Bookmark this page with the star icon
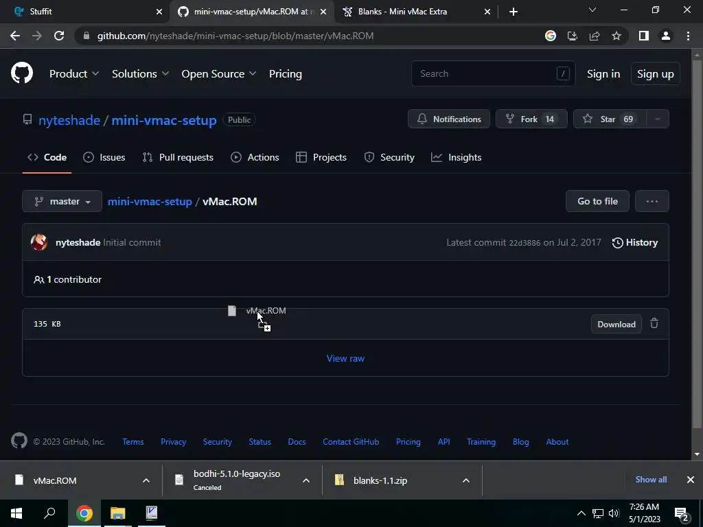The image size is (703, 527). [616, 36]
